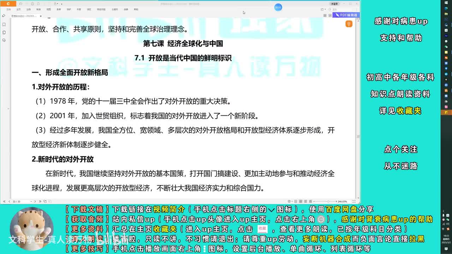
Task: Open the comments panel in the left sidebar
Action: point(4,40)
